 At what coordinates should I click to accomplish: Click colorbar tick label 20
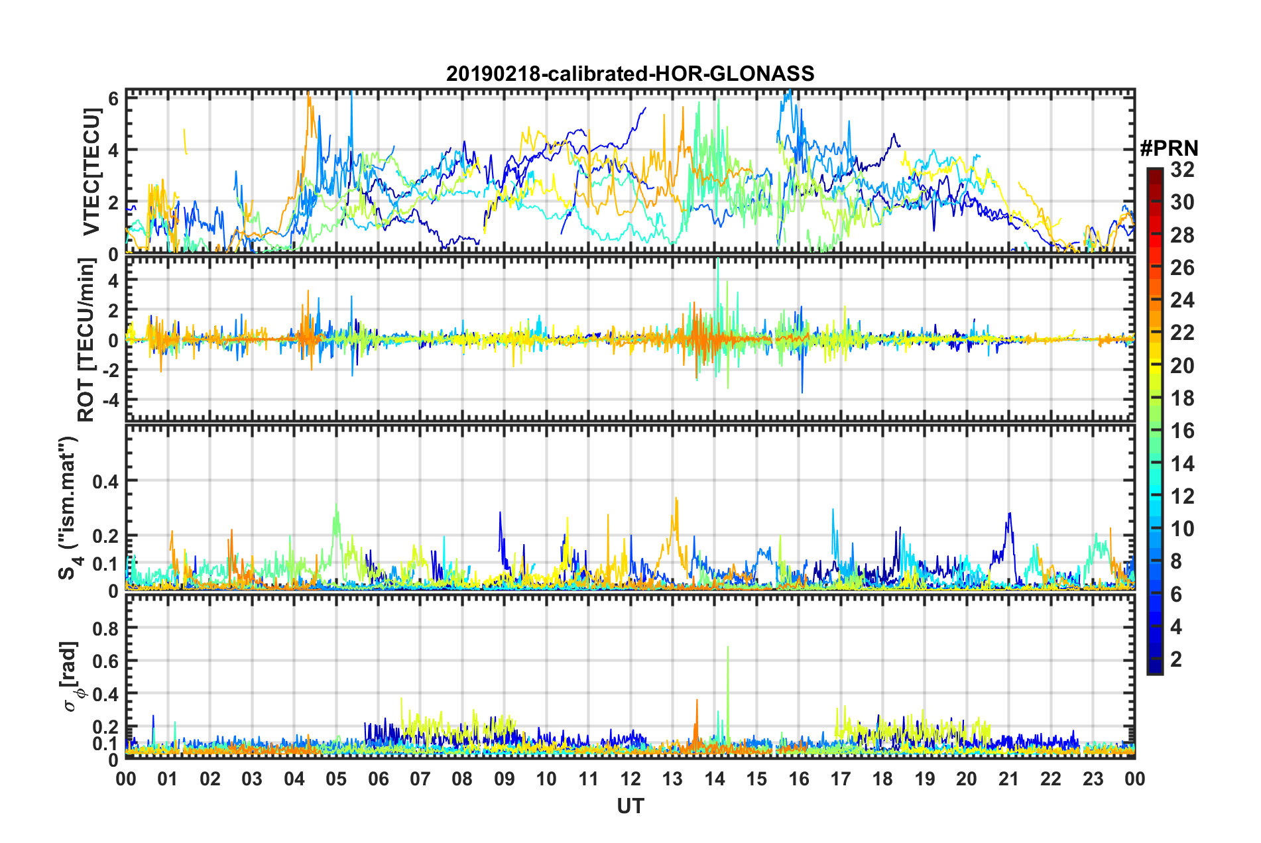[1182, 366]
